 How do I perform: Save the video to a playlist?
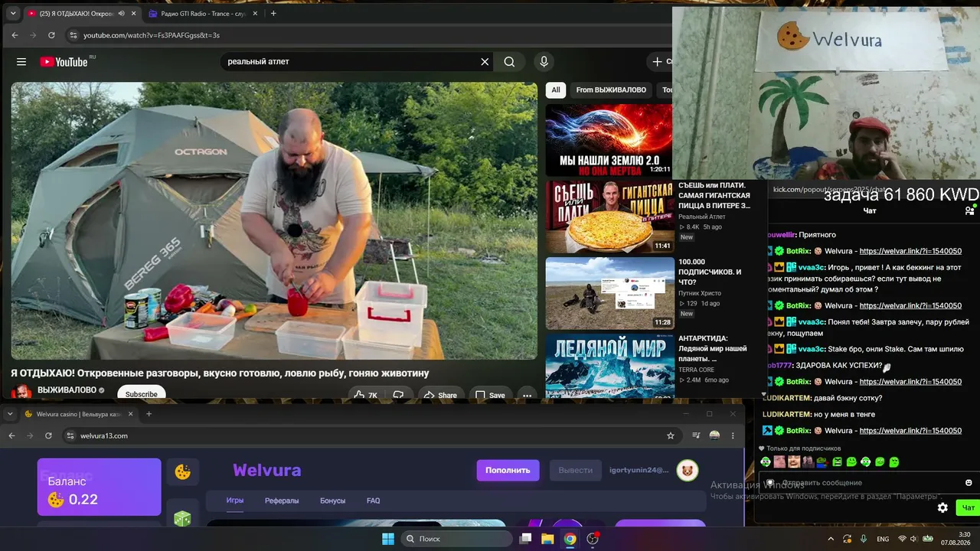click(x=490, y=395)
